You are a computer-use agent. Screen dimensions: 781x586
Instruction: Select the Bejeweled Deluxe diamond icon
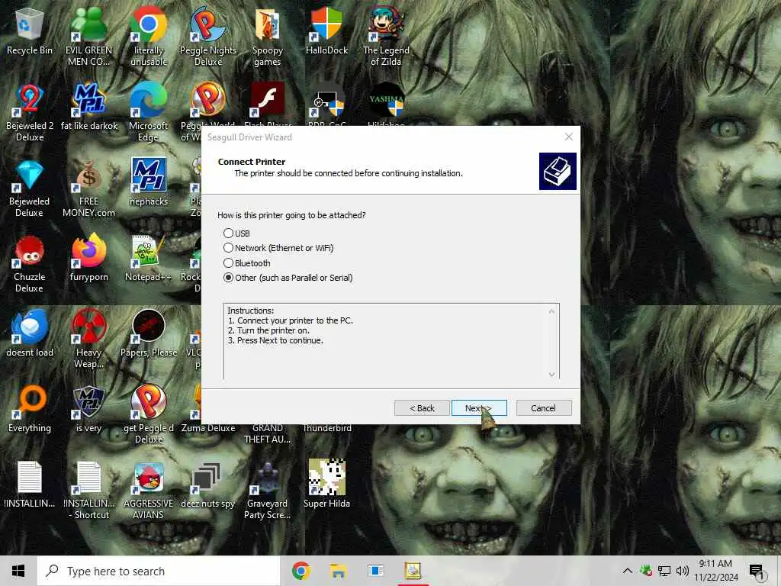pyautogui.click(x=30, y=188)
